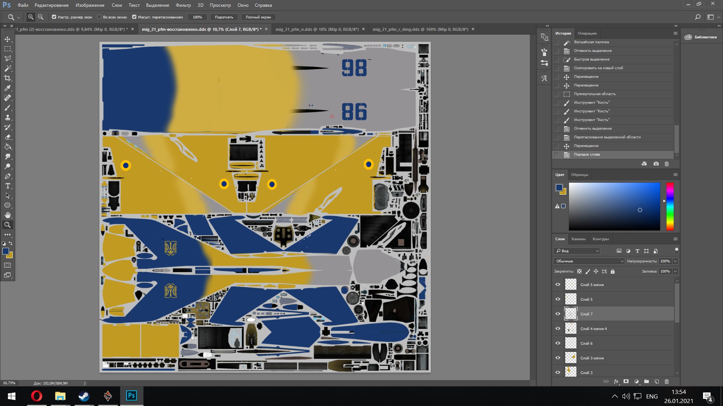Screen dimensions: 723x406
Task: Click the search icon in options bar
Action: click(x=697, y=17)
